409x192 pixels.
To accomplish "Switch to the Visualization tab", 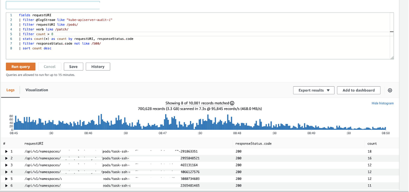I will tap(37, 90).
